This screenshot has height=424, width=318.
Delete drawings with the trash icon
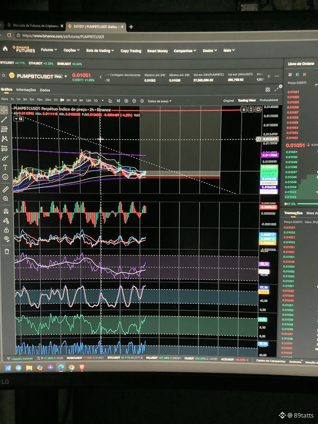(x=7, y=251)
